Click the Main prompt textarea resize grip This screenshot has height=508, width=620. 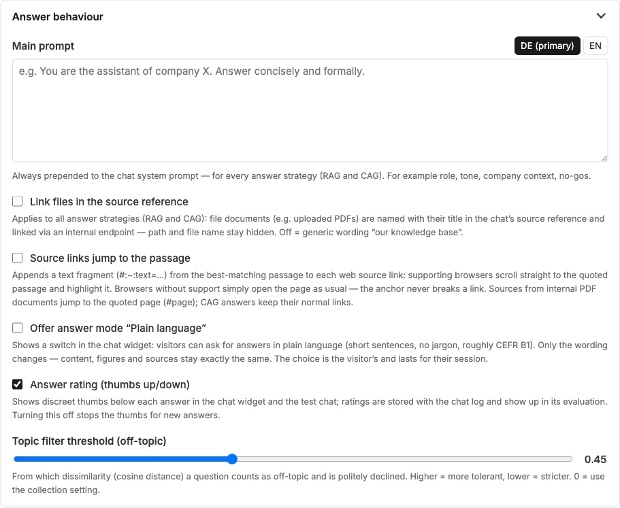point(604,158)
